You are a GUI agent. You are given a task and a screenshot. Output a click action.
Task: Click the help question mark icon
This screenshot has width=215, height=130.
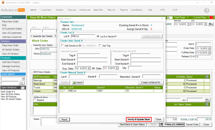tap(207, 11)
